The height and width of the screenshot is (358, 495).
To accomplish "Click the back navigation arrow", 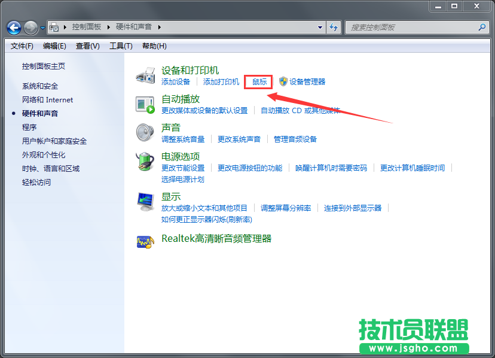I will click(13, 28).
